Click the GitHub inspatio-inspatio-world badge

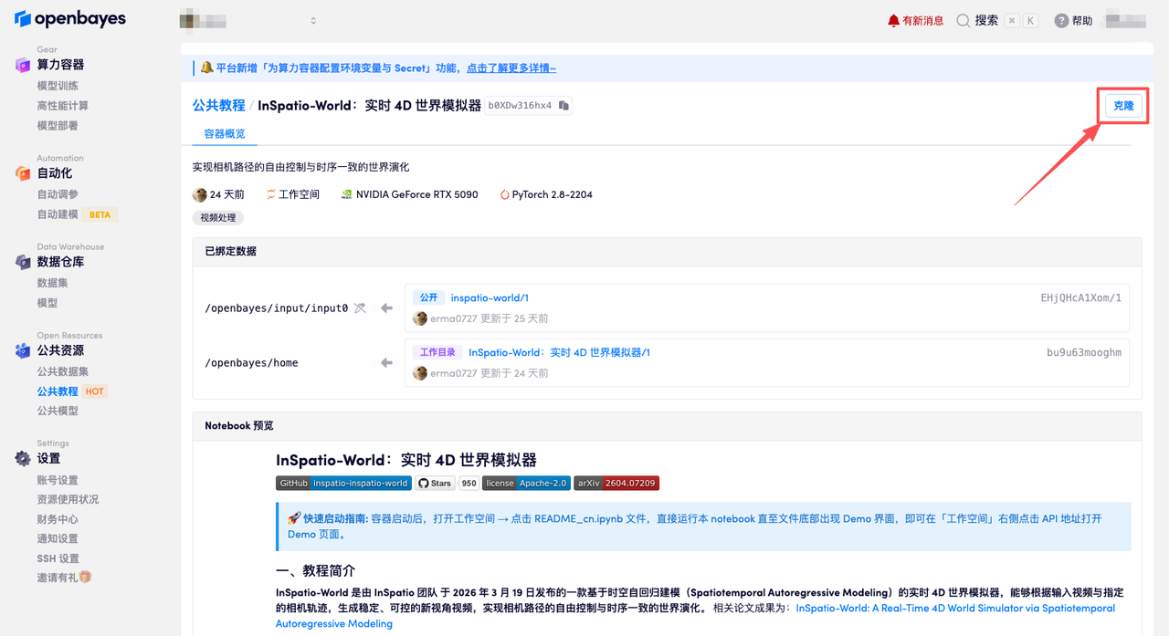(343, 484)
